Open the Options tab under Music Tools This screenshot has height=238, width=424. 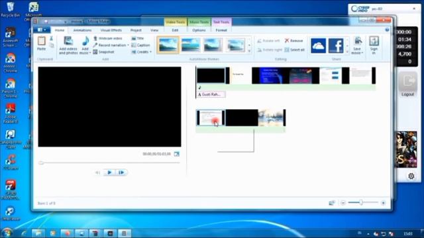(x=199, y=30)
